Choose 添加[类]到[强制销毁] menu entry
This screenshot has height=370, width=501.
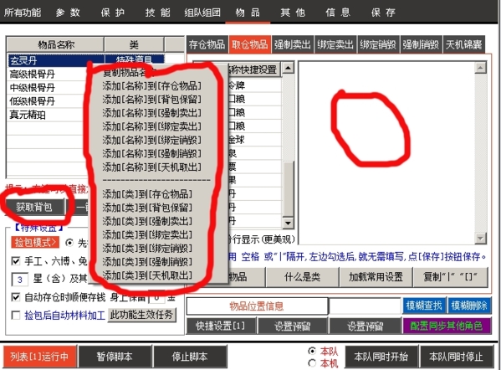click(147, 261)
